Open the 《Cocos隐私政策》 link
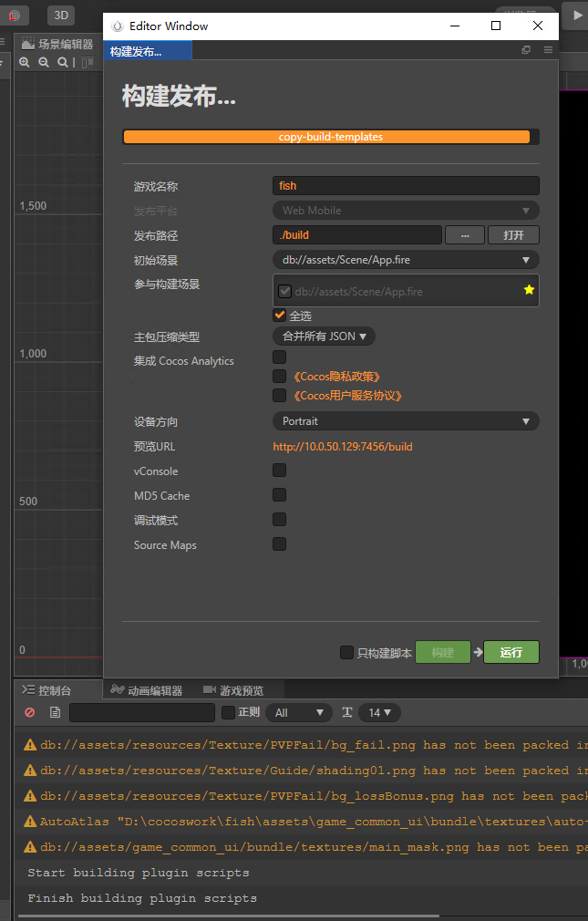Screen dimensions: 588x921 337,377
